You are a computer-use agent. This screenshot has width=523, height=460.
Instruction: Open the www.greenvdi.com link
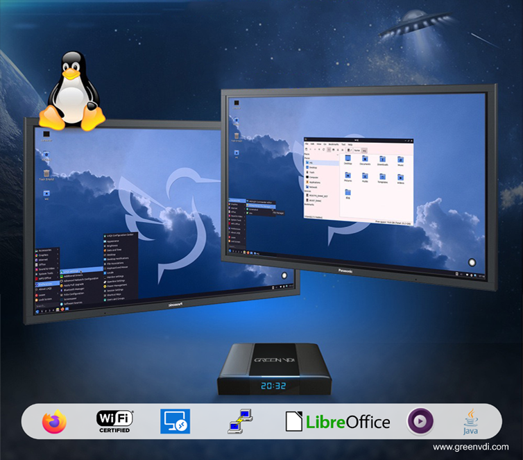(x=471, y=447)
